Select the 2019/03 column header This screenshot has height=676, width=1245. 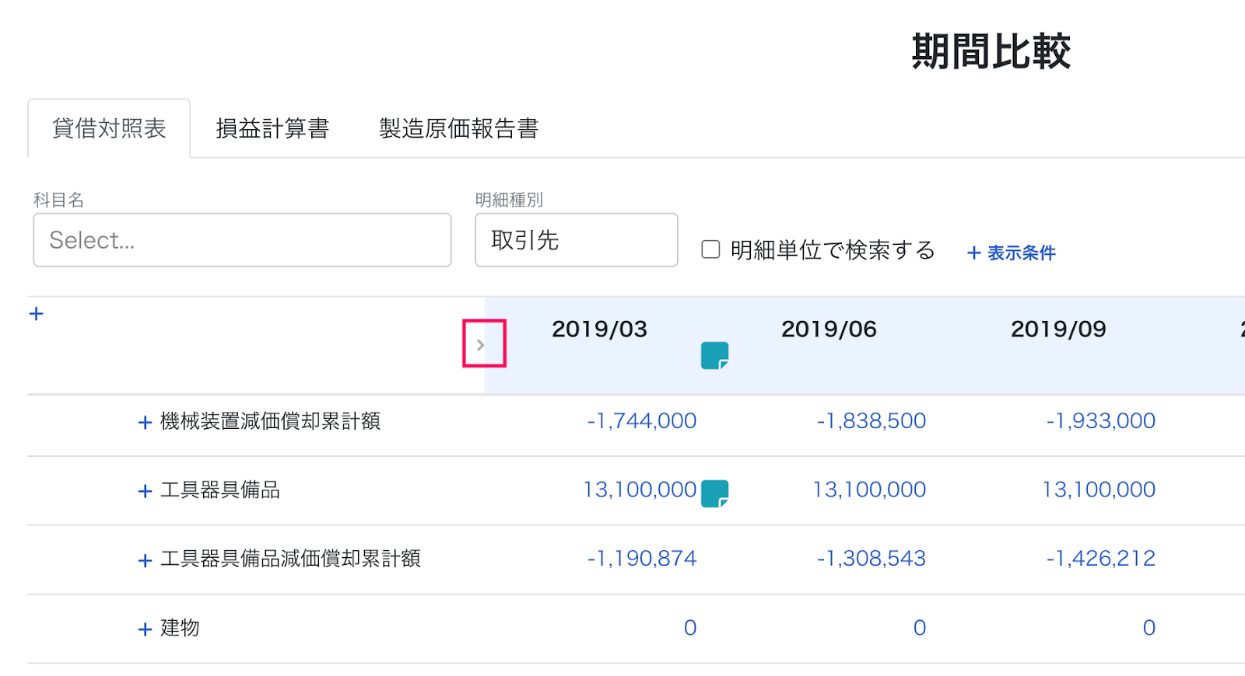(599, 329)
